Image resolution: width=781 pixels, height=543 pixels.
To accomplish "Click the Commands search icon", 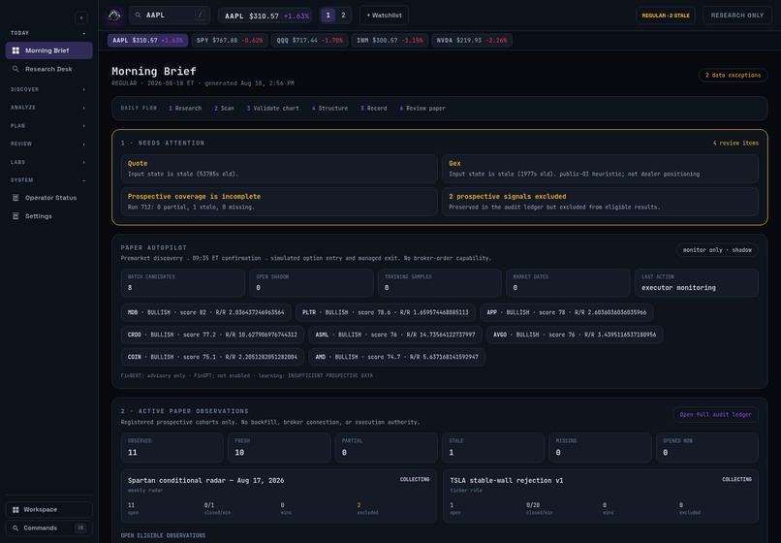I will pyautogui.click(x=16, y=528).
